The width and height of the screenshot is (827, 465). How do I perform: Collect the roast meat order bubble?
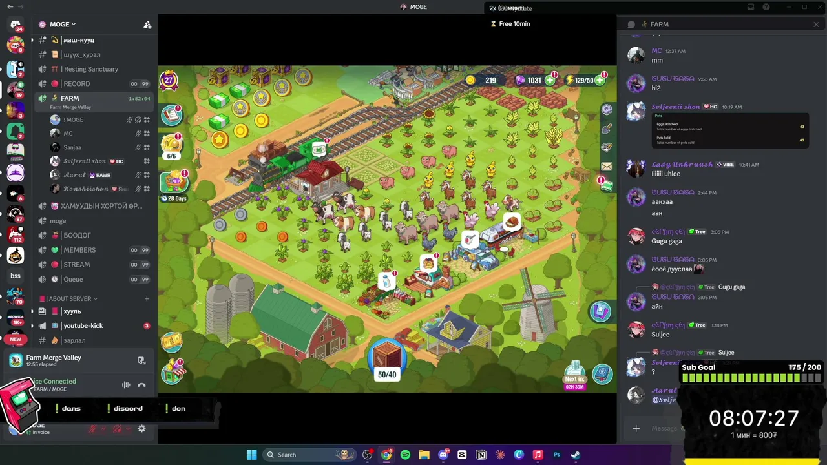point(512,223)
